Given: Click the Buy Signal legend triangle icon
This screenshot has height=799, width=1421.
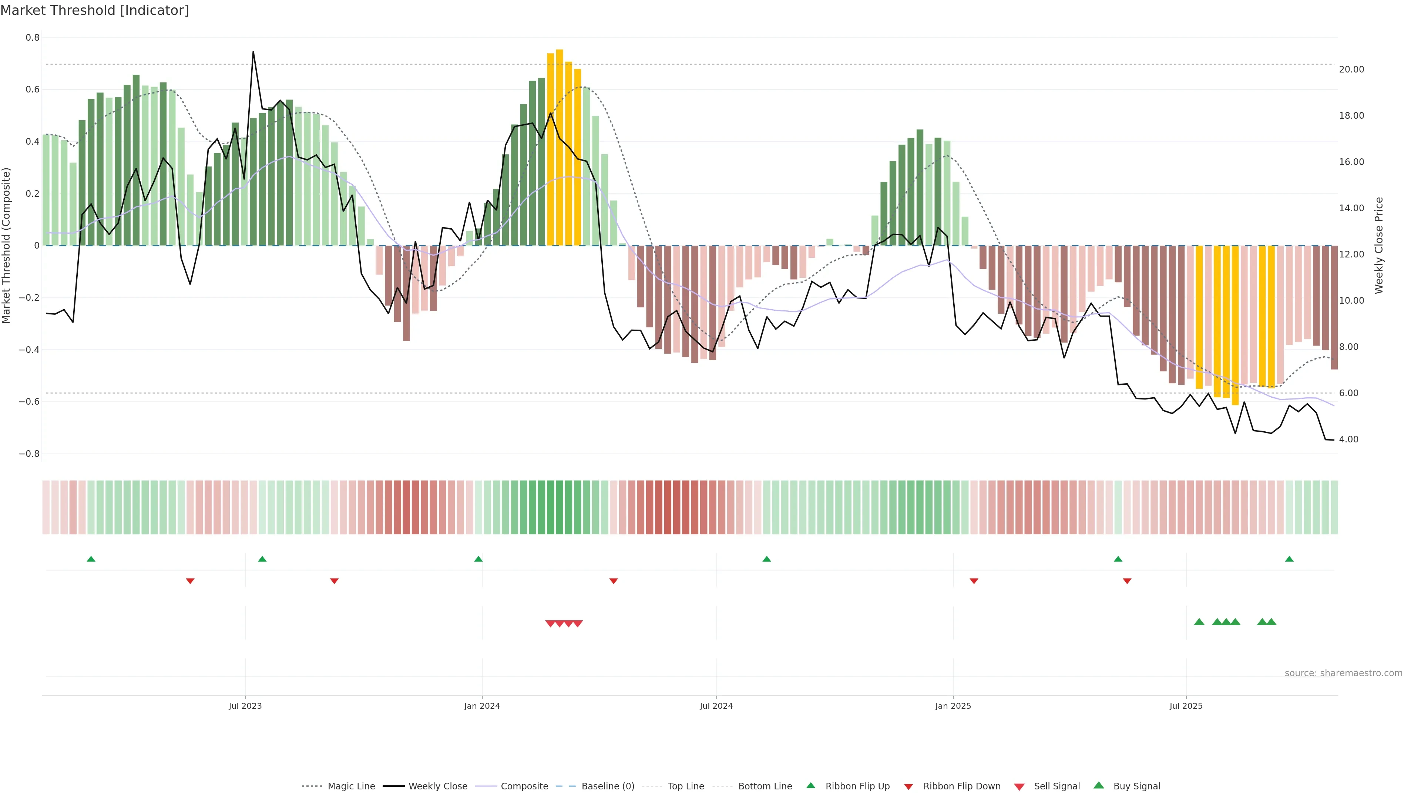Looking at the screenshot, I should 1098,785.
